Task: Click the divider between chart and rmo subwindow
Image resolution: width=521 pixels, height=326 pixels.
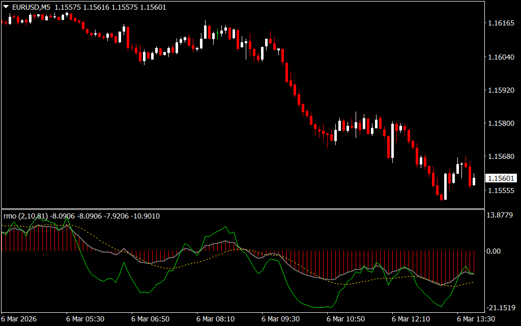Action: click(242, 209)
